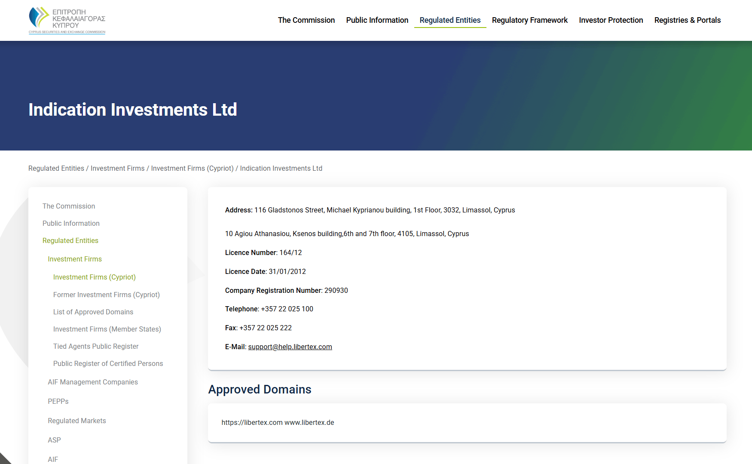Click the 10 Agiou Athanasiou address line
The height and width of the screenshot is (464, 752).
pyautogui.click(x=347, y=234)
